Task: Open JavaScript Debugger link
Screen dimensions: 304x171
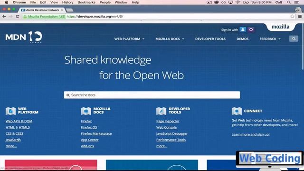Action: [x=172, y=133]
